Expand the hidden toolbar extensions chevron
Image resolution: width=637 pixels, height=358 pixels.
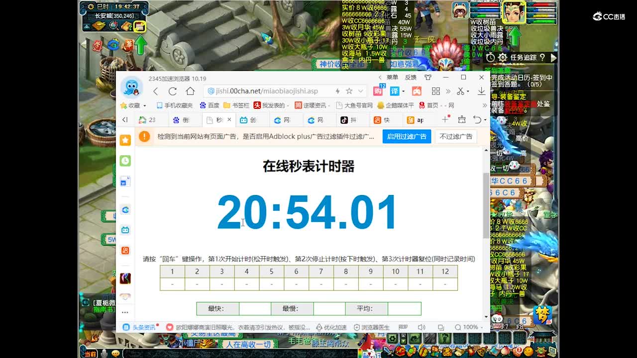tap(448, 91)
